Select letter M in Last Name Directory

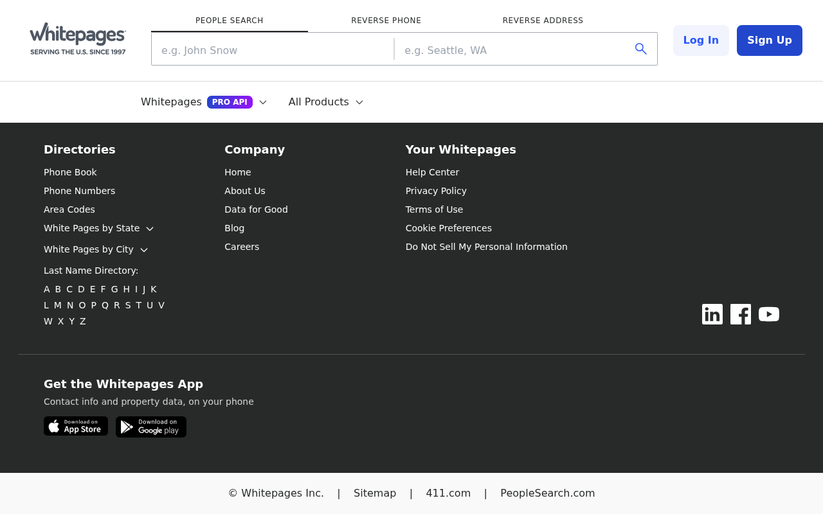[x=58, y=305]
